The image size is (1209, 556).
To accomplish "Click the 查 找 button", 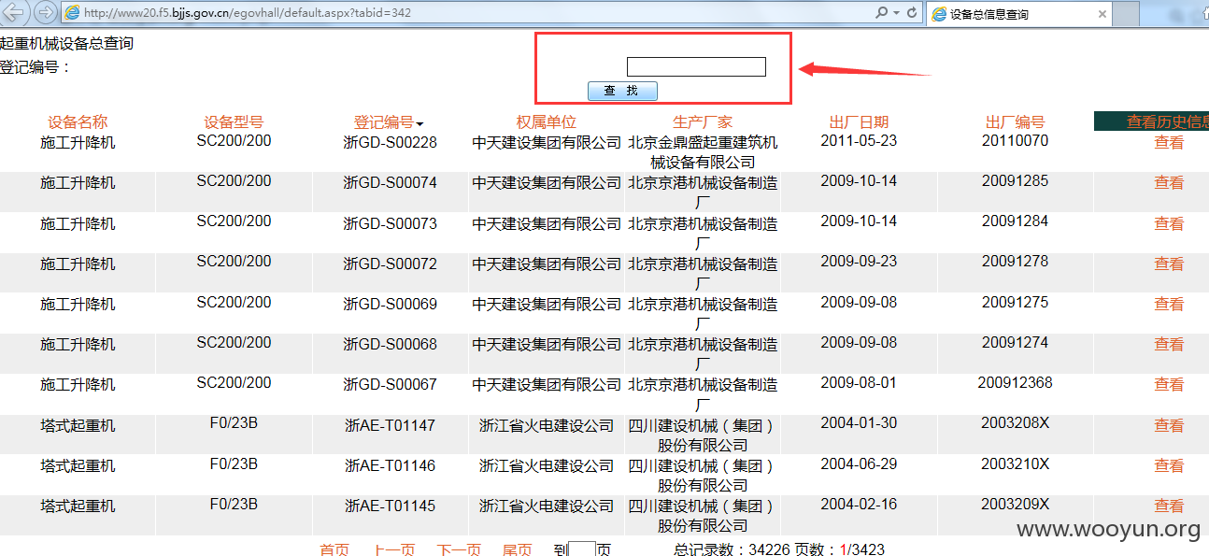I will click(622, 91).
